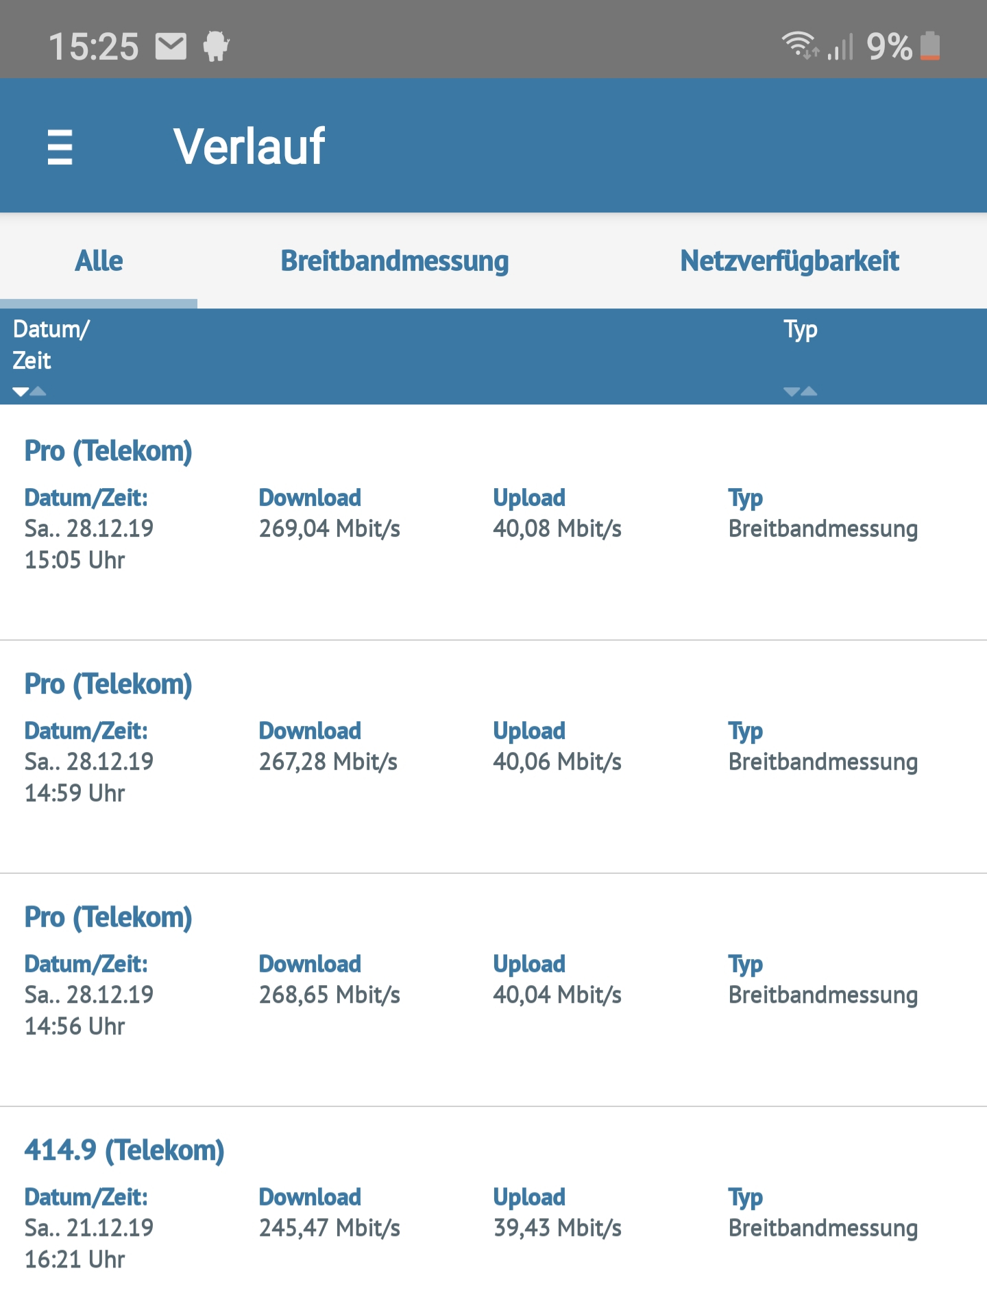Select the Alle tab
987x1308 pixels.
99,261
